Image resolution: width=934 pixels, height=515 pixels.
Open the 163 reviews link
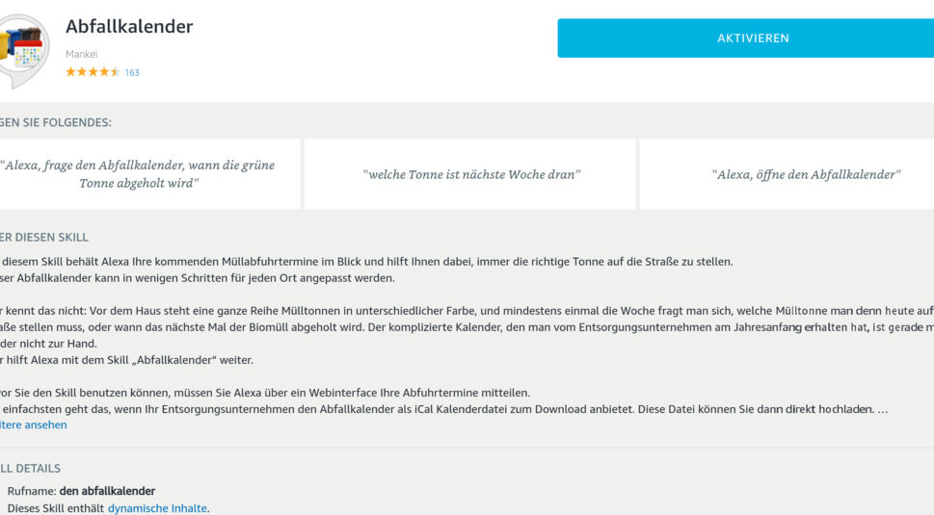click(x=132, y=72)
